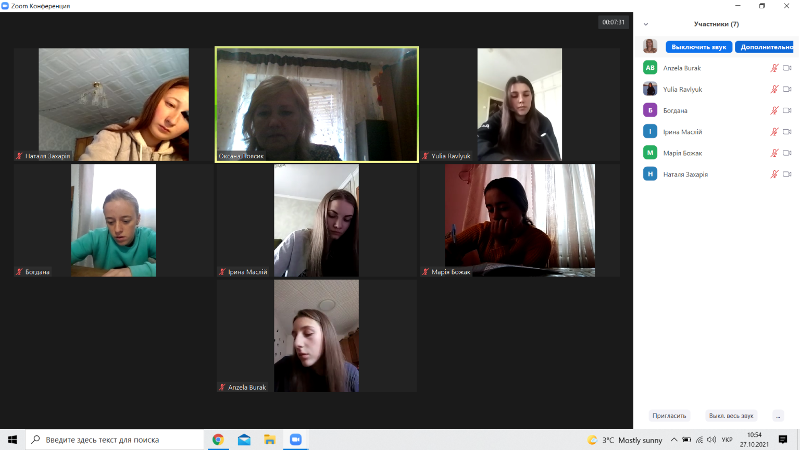Screen dimensions: 800x450
Task: Open the Mail app in the taskbar
Action: point(244,440)
